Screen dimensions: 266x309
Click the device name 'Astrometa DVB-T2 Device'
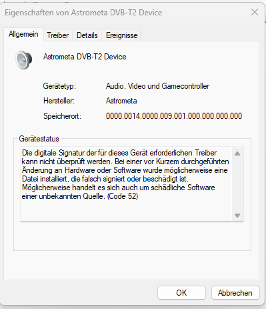pyautogui.click(x=85, y=57)
